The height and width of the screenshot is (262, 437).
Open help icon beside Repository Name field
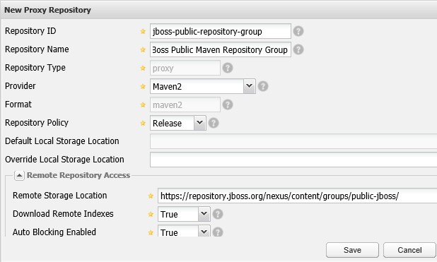[298, 49]
